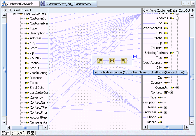196x136 pixels.
Task: Click the ContactName element icon
Action: pos(27,103)
